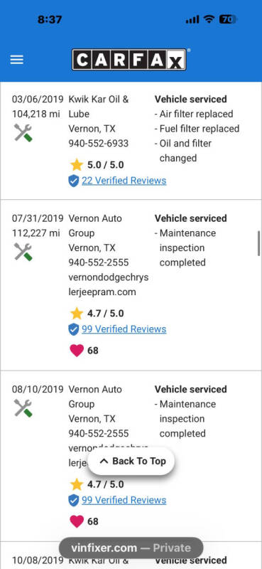Open 99 Verified Reviews for the 08/10/2019 record

[x=124, y=500]
